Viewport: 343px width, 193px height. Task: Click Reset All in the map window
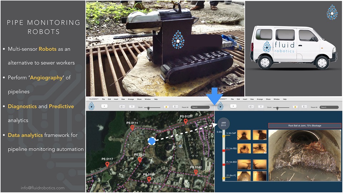(x=185, y=107)
